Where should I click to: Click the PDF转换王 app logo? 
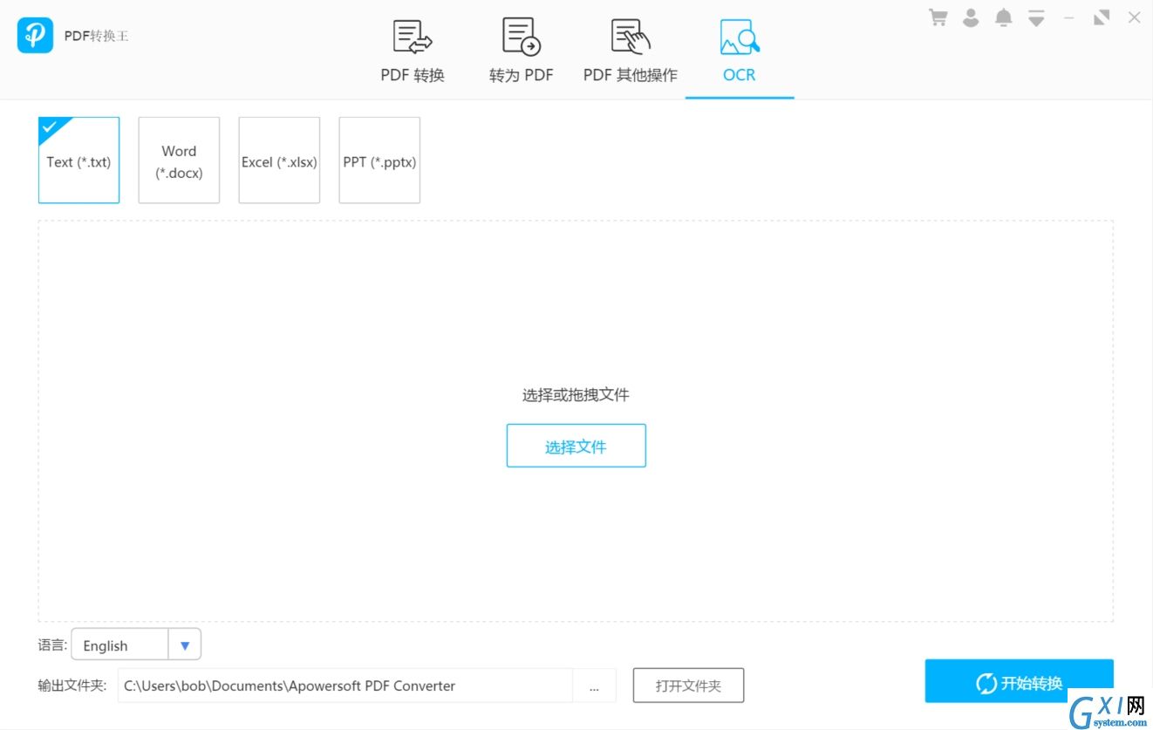pyautogui.click(x=35, y=36)
